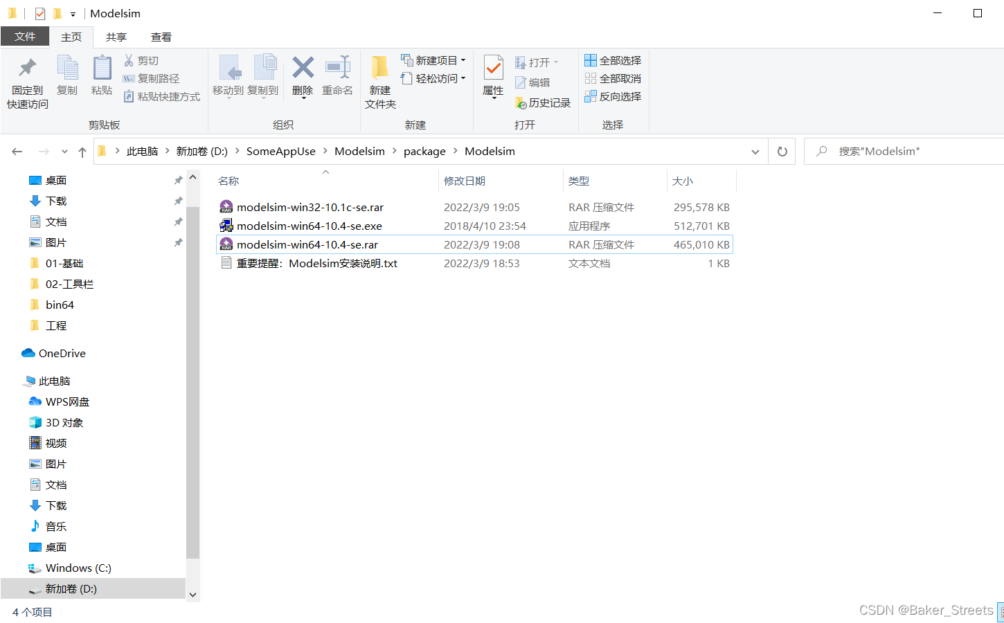This screenshot has width=1004, height=623.
Task: Click the Up directory arrow
Action: [82, 152]
